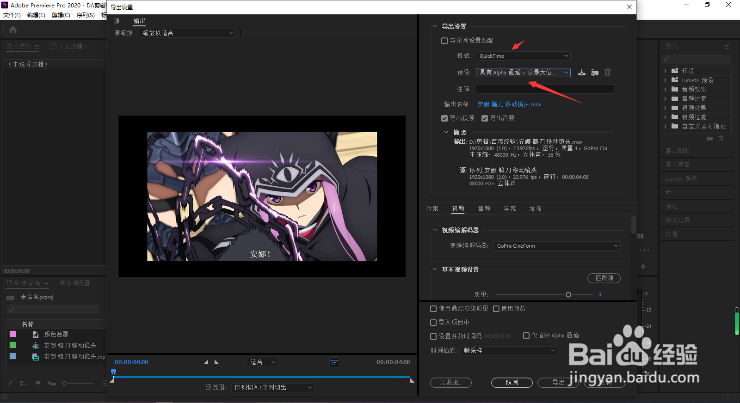This screenshot has width=740, height=403.
Task: Open 效果控件 panel menu icon
Action: tap(37, 47)
